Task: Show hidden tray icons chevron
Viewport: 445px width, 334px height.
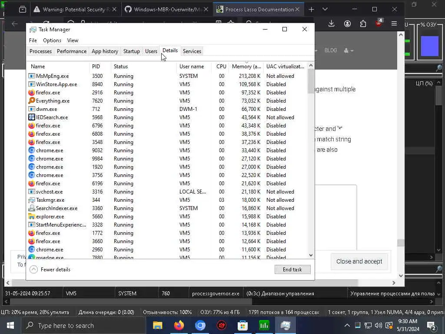Action: coord(347,325)
